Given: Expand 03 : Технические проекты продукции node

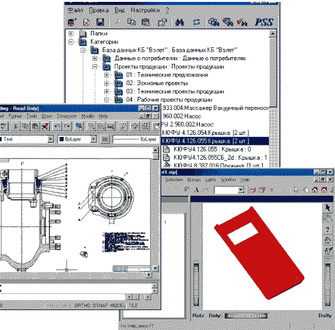Looking at the screenshot, I should 106,91.
